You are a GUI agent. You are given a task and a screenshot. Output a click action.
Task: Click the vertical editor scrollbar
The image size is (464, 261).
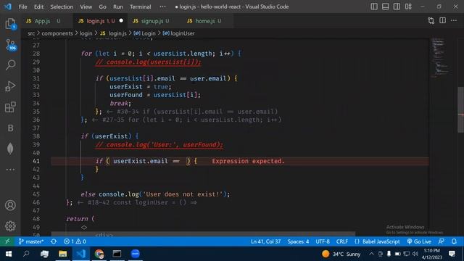click(461, 109)
